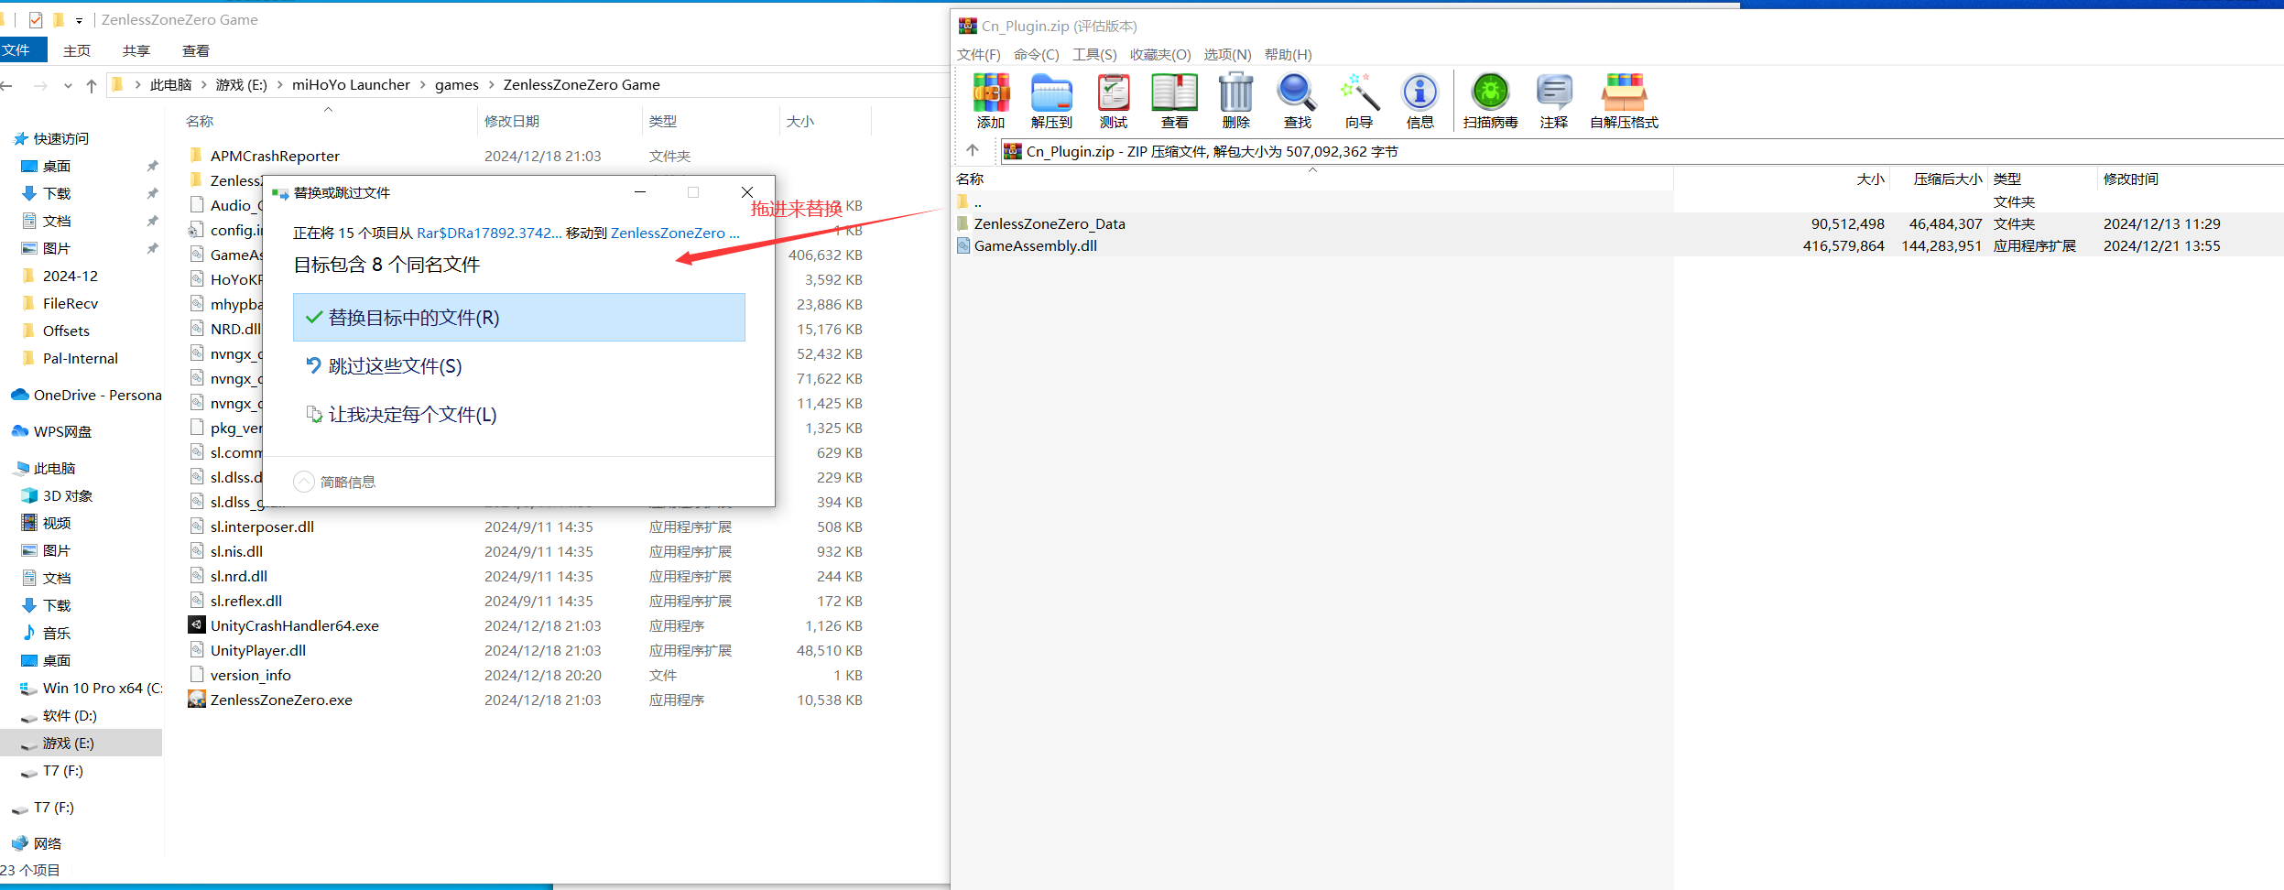Open Win 10 Pro x64 (C:) drive
The width and height of the screenshot is (2284, 890).
(92, 688)
